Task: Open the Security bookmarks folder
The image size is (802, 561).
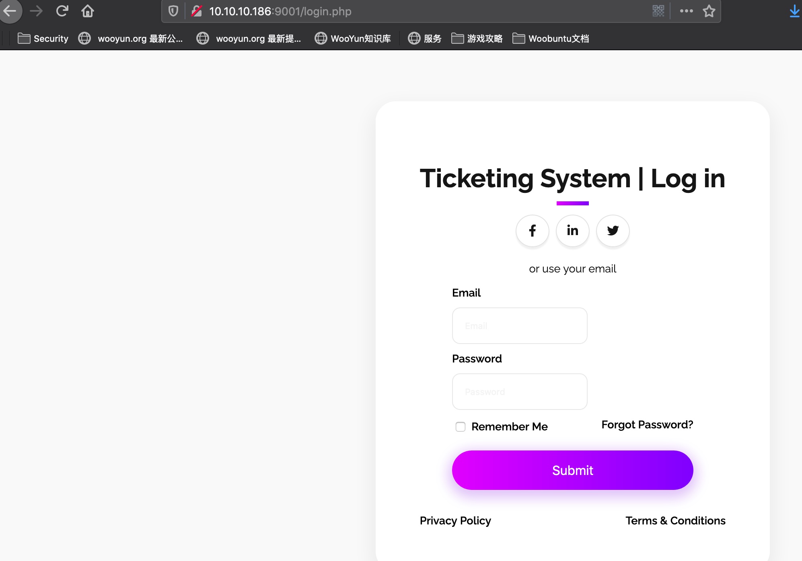Action: pos(43,39)
